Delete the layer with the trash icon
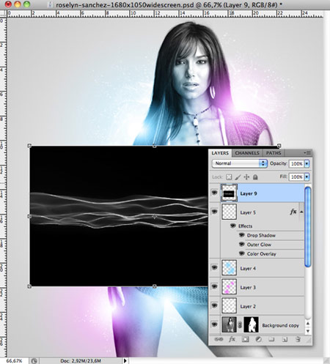The width and height of the screenshot is (330, 364). 298,339
